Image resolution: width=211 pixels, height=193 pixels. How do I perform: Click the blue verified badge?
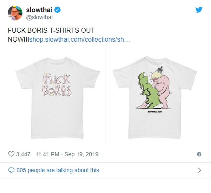tap(57, 10)
